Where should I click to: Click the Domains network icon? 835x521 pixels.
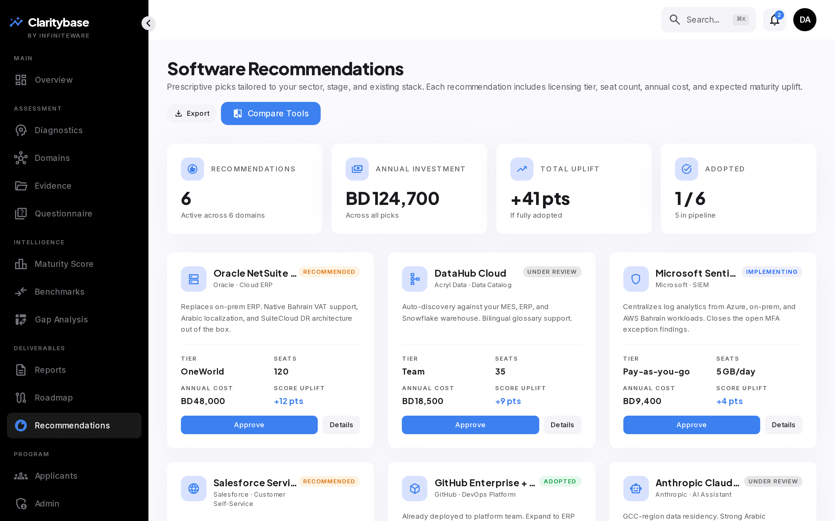(x=21, y=158)
